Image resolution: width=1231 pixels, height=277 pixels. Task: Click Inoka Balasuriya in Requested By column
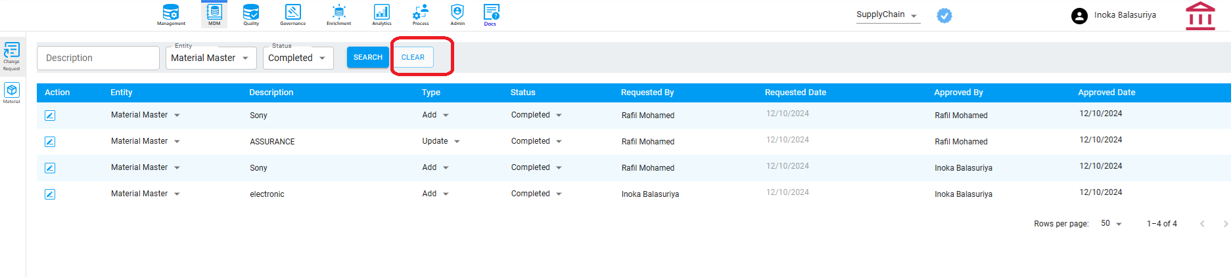point(651,194)
